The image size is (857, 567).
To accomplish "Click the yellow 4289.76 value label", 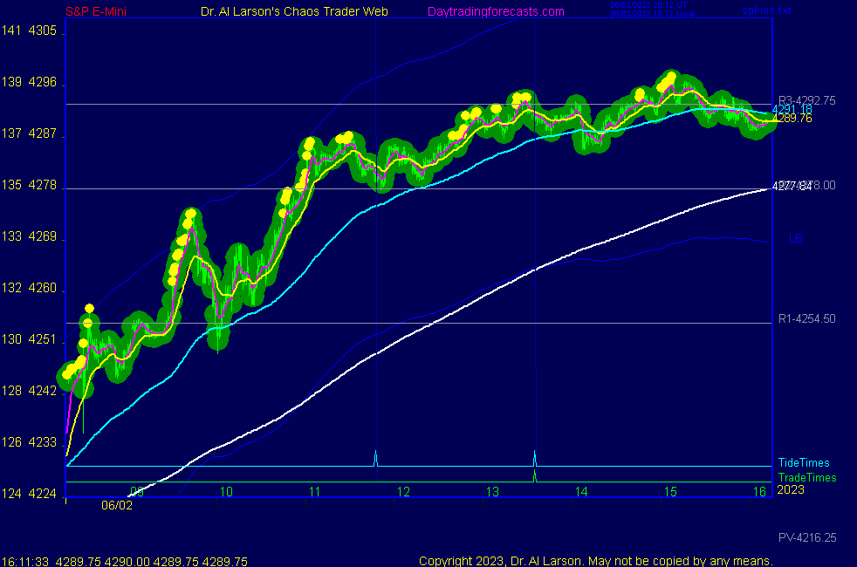I will coord(792,118).
